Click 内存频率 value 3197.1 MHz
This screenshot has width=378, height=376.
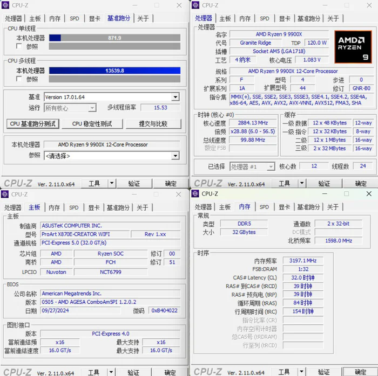[303, 260]
